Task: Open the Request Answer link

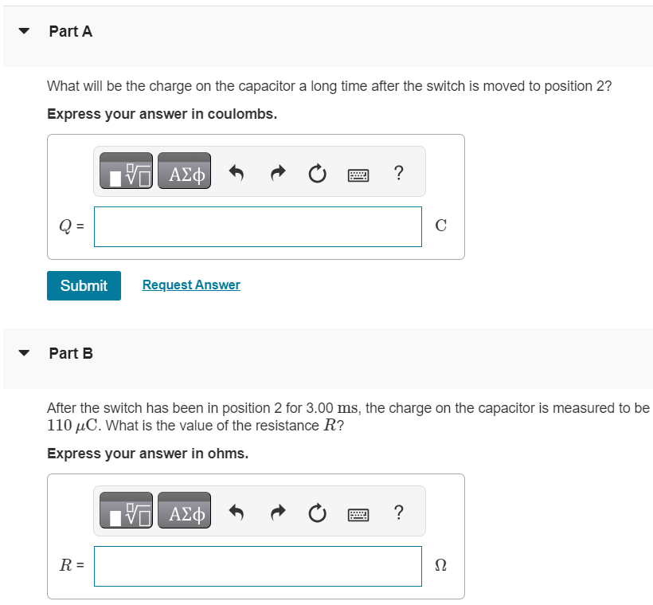Action: (191, 285)
